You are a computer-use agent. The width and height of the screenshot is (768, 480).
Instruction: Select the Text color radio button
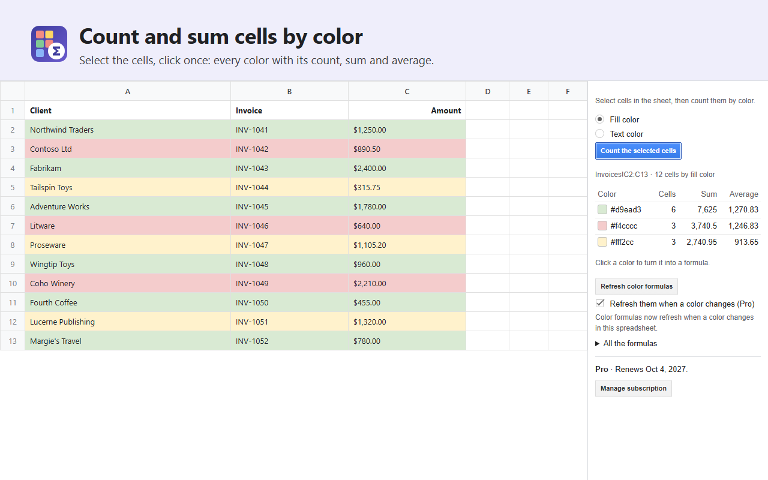coord(599,134)
